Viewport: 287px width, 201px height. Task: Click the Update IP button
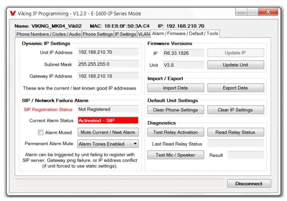[x=236, y=53]
